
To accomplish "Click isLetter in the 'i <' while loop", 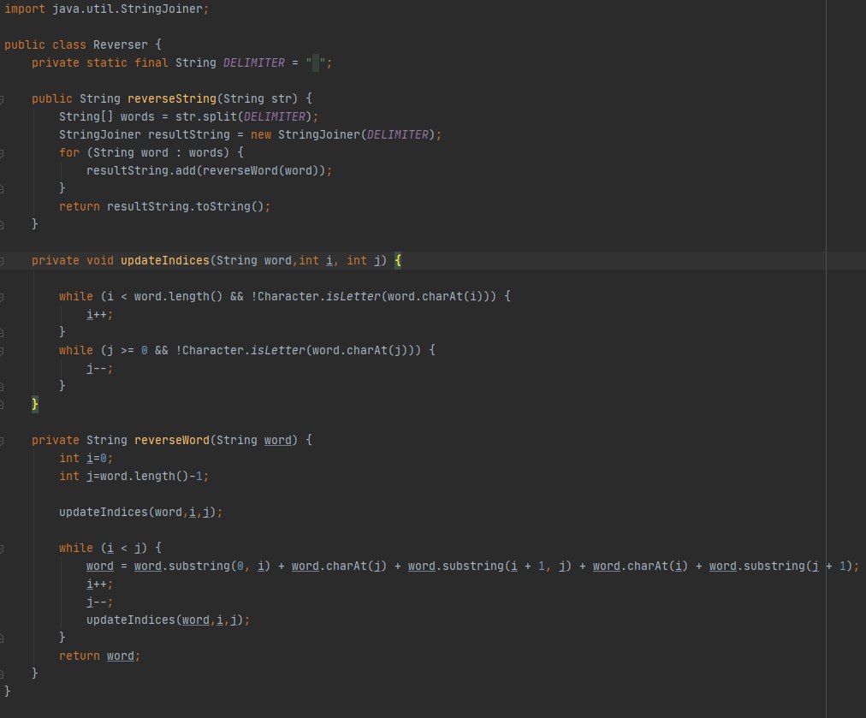I will (x=353, y=297).
